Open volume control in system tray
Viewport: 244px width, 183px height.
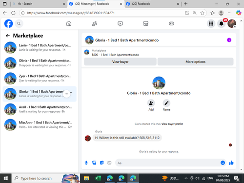pyautogui.click(x=197, y=178)
